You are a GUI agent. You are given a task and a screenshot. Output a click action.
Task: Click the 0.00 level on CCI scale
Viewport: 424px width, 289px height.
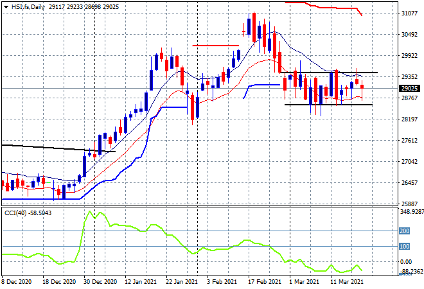click(x=405, y=262)
